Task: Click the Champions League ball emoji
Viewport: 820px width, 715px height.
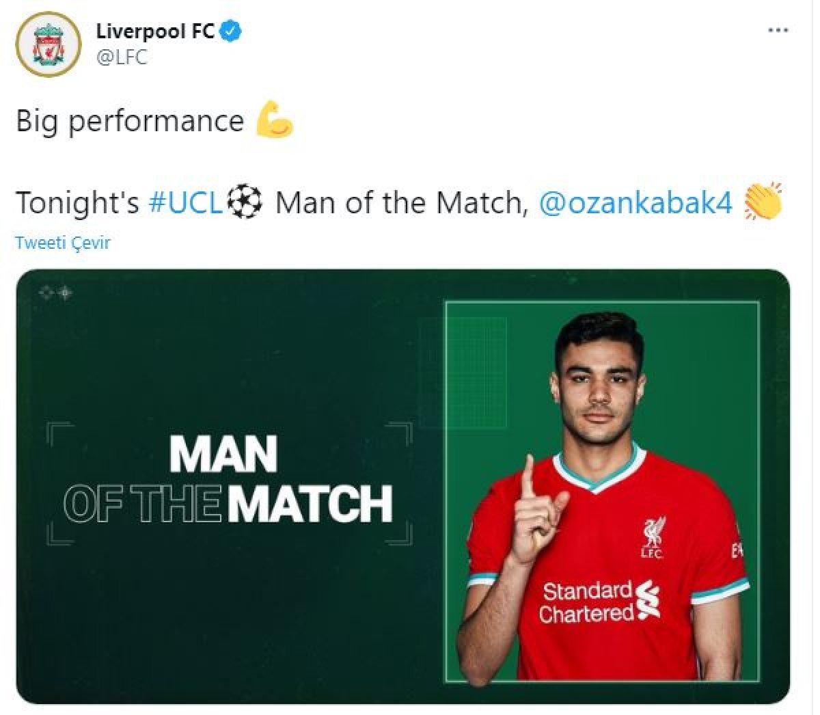Action: point(243,202)
